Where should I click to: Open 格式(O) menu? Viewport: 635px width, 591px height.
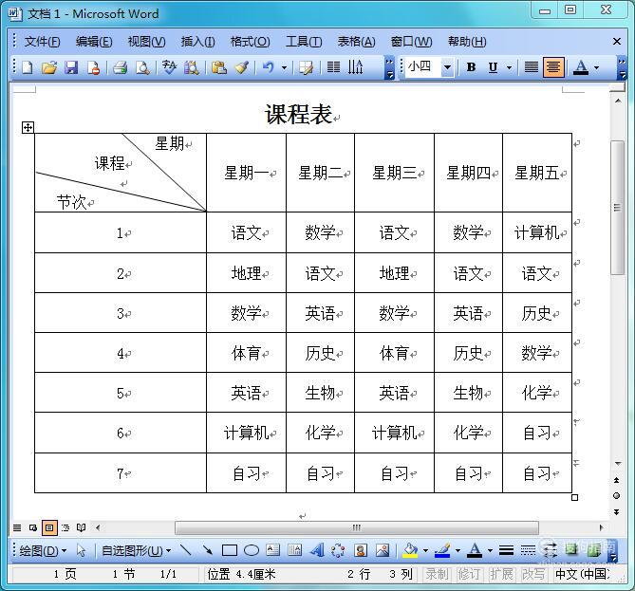[x=250, y=42]
